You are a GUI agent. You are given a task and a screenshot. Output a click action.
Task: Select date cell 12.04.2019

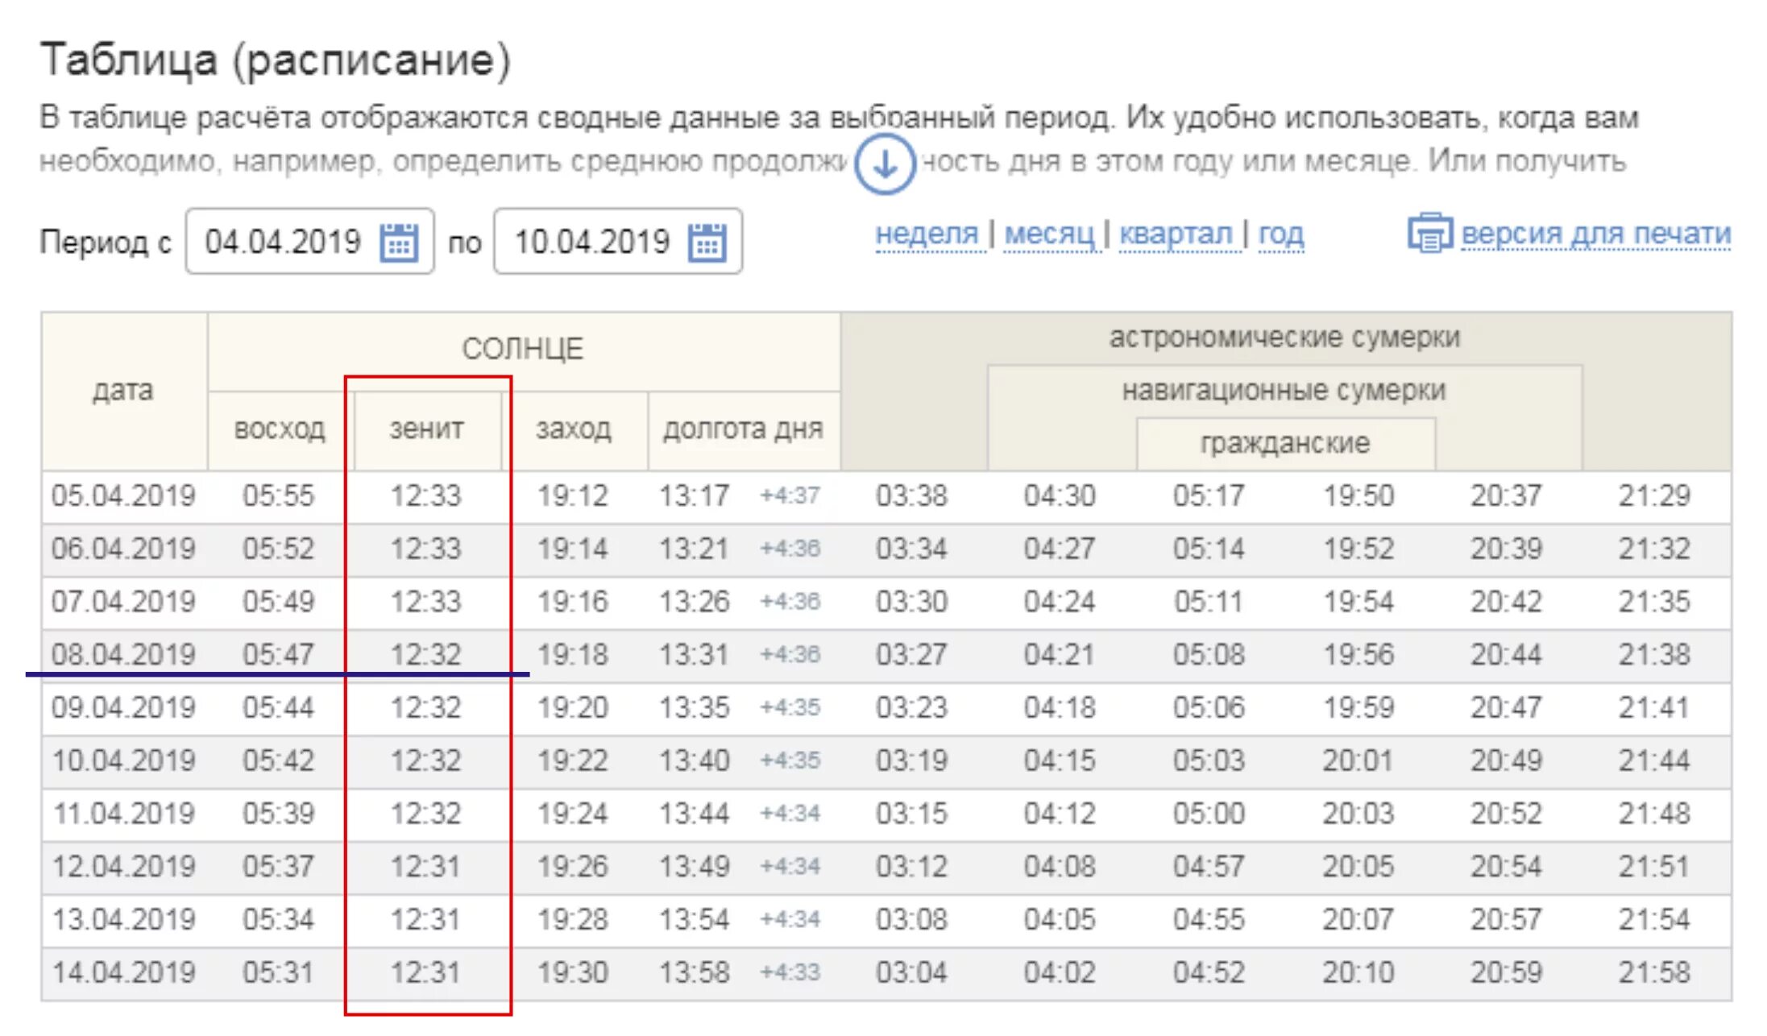tap(123, 867)
